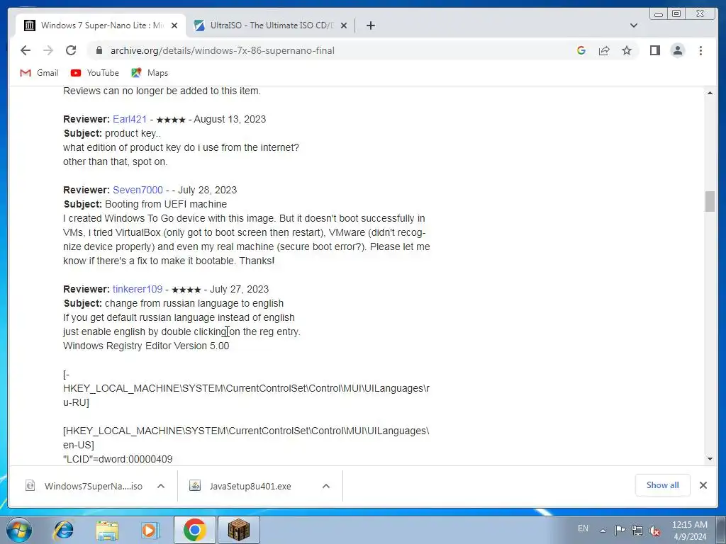View site information via the lock icon
Viewport: 726px width, 544px height.
[99, 50]
